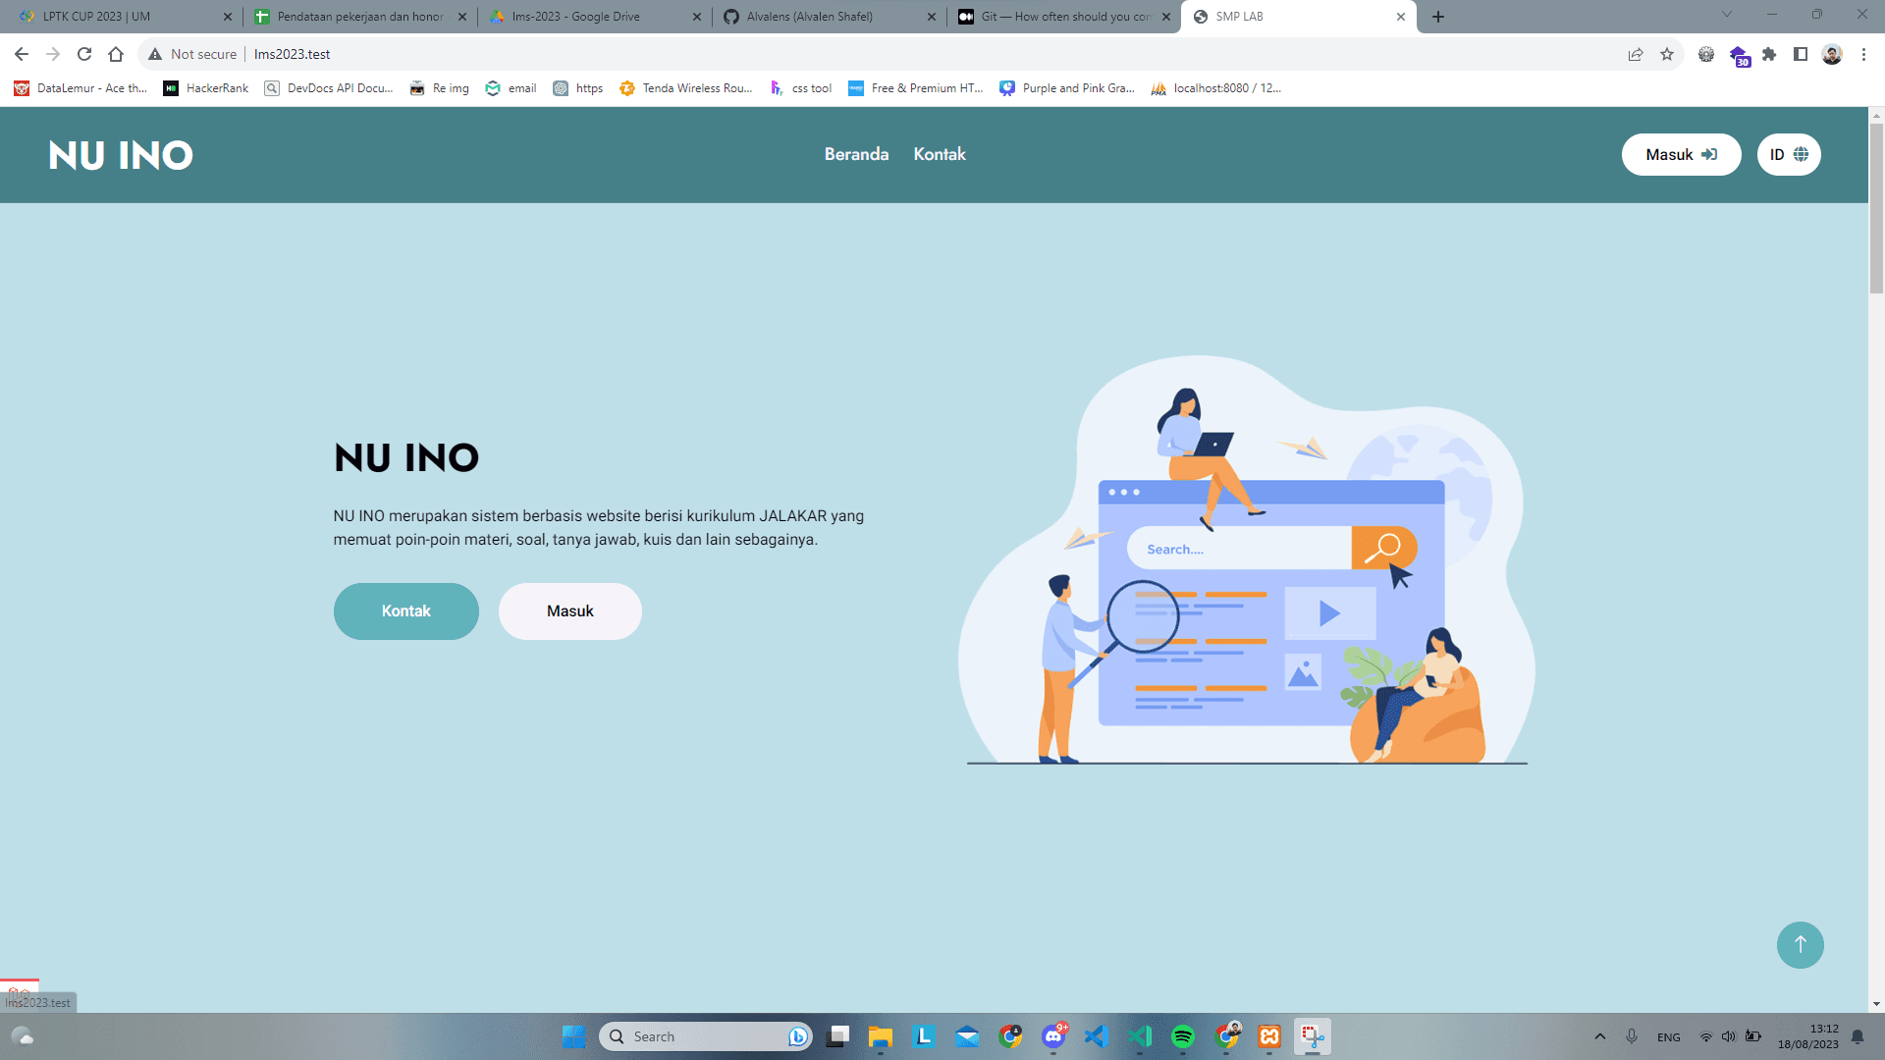Screen dimensions: 1885x1060
Task: Open a new browser tab
Action: pyautogui.click(x=1438, y=17)
